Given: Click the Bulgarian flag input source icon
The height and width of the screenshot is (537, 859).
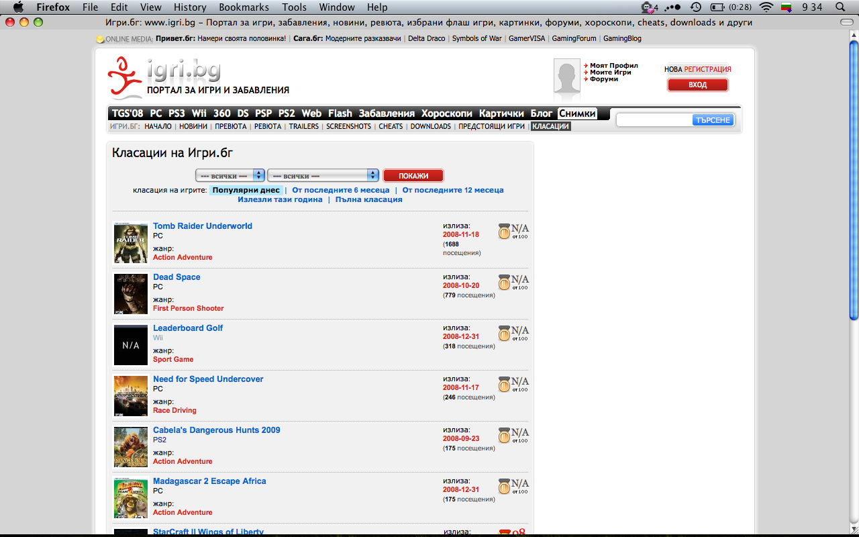Looking at the screenshot, I should 788,7.
